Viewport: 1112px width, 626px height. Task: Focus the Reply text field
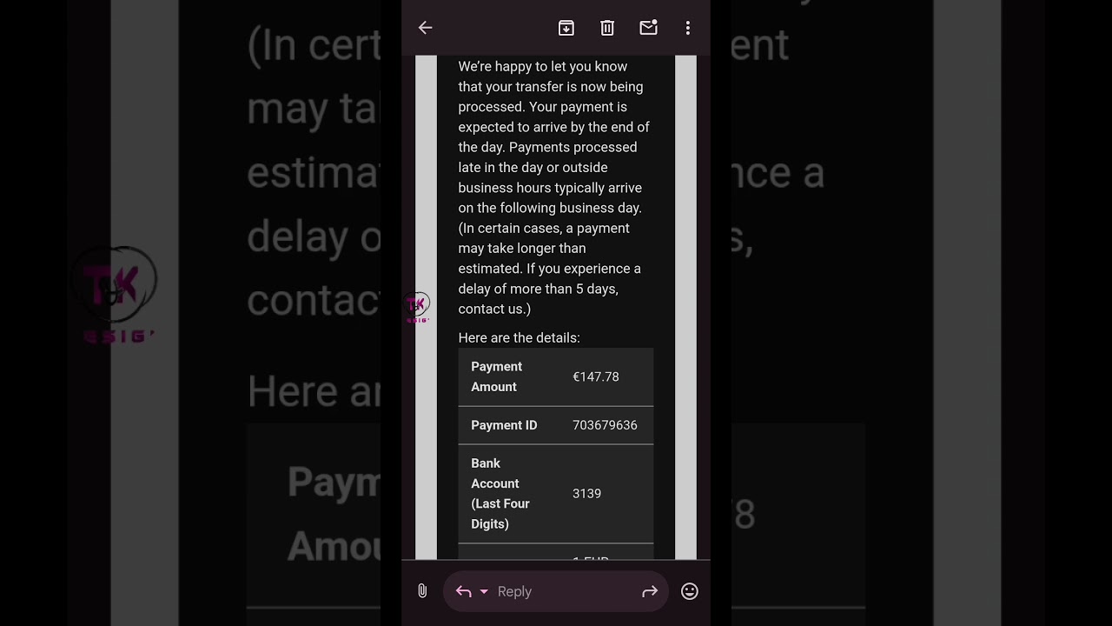555,591
